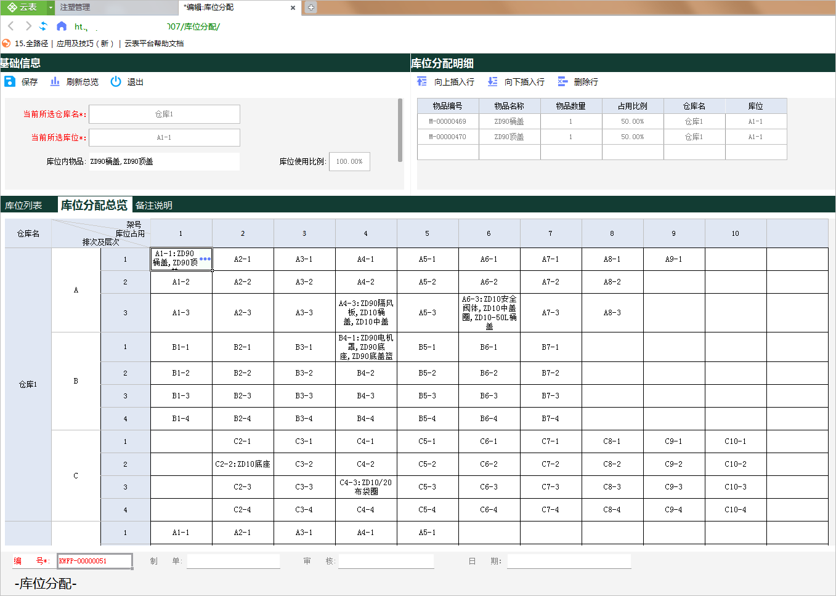Click the 物品编号 column header
Screen dimensions: 836x596
(x=448, y=106)
